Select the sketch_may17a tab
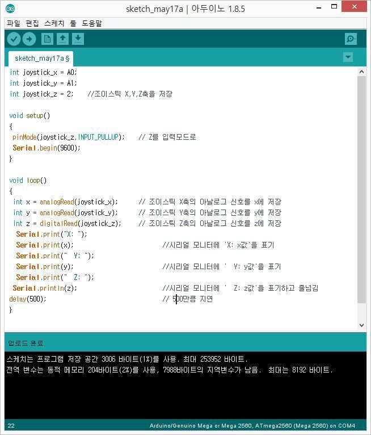 pyautogui.click(x=41, y=58)
